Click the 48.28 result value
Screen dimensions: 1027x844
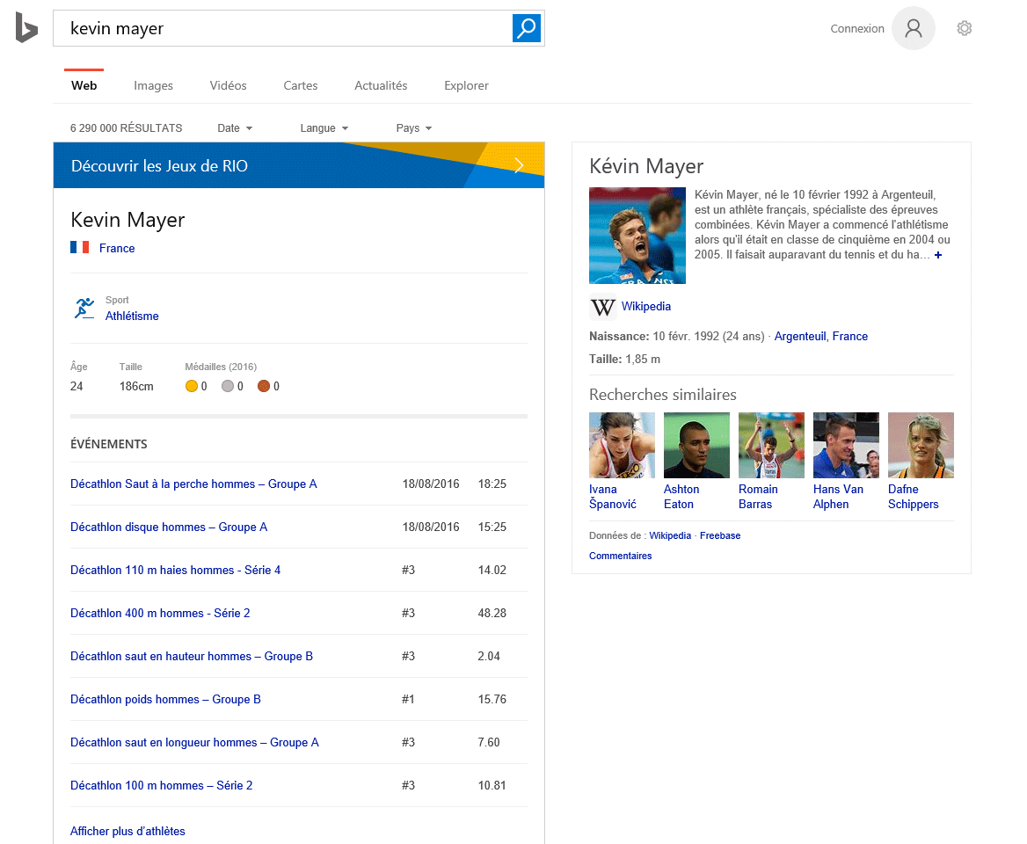pos(492,614)
